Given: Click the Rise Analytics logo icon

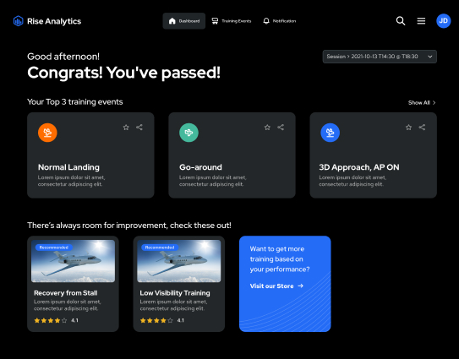Looking at the screenshot, I should [x=18, y=21].
